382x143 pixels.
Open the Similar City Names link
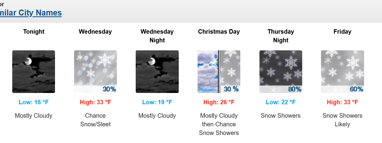[x=30, y=13]
